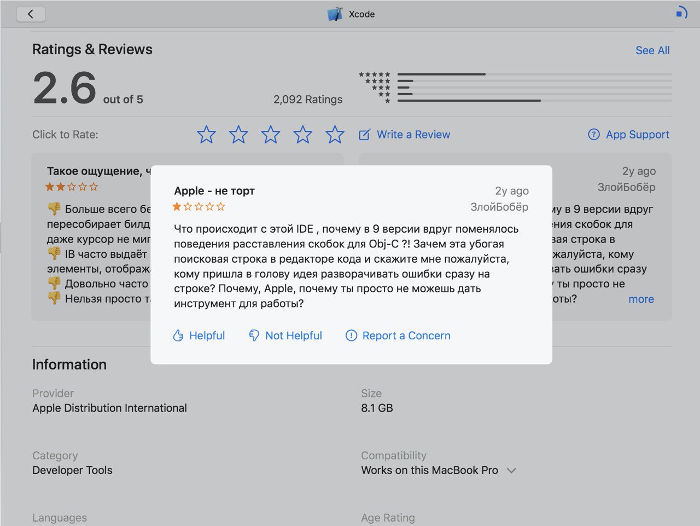
Task: Click the reviewer name ЗлойБобёр in the popup
Action: pos(499,207)
